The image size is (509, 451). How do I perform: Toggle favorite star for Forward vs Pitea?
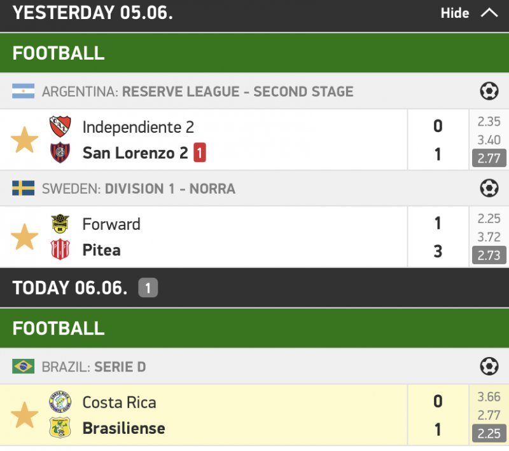pyautogui.click(x=25, y=237)
